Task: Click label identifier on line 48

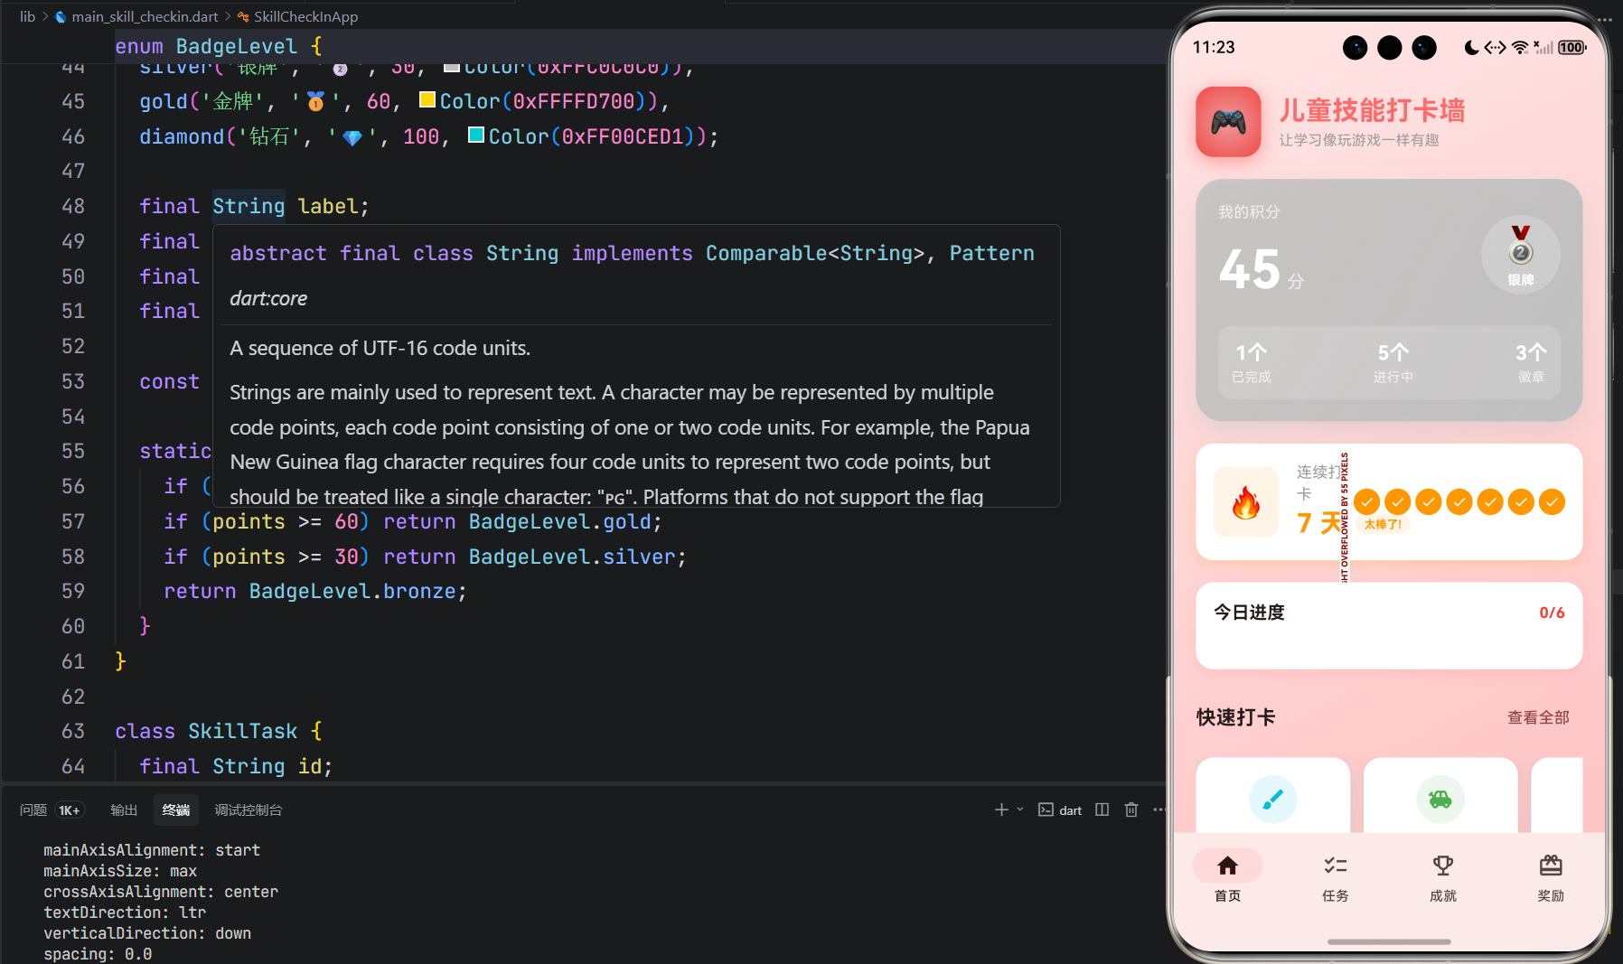Action: click(328, 206)
